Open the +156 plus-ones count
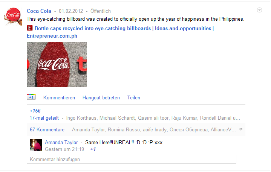This screenshot has height=172, width=271. point(35,111)
